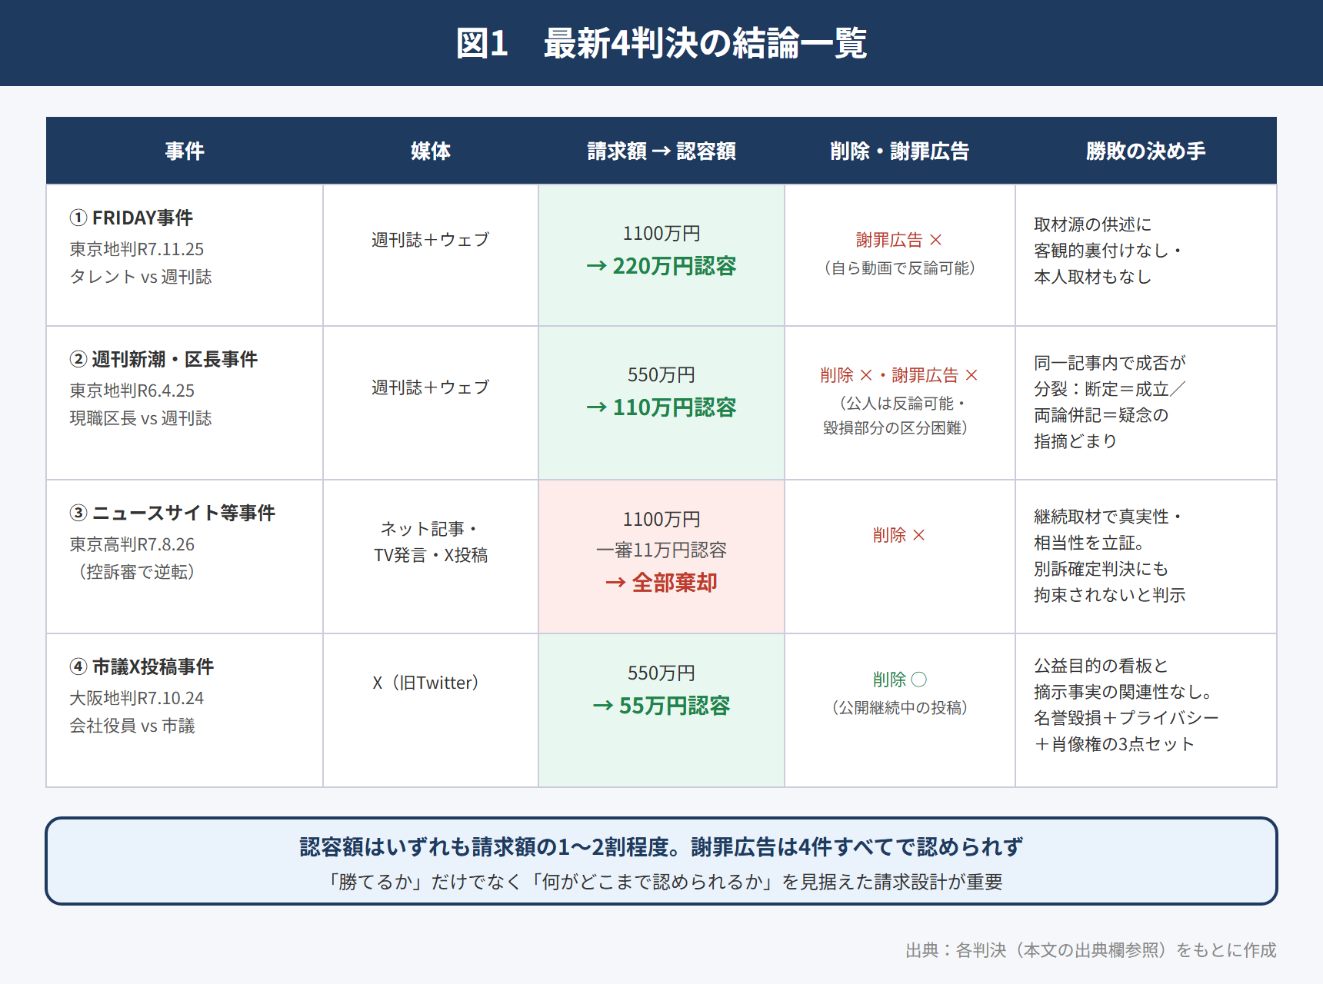Click the text 取材源の供述に

1092,224
